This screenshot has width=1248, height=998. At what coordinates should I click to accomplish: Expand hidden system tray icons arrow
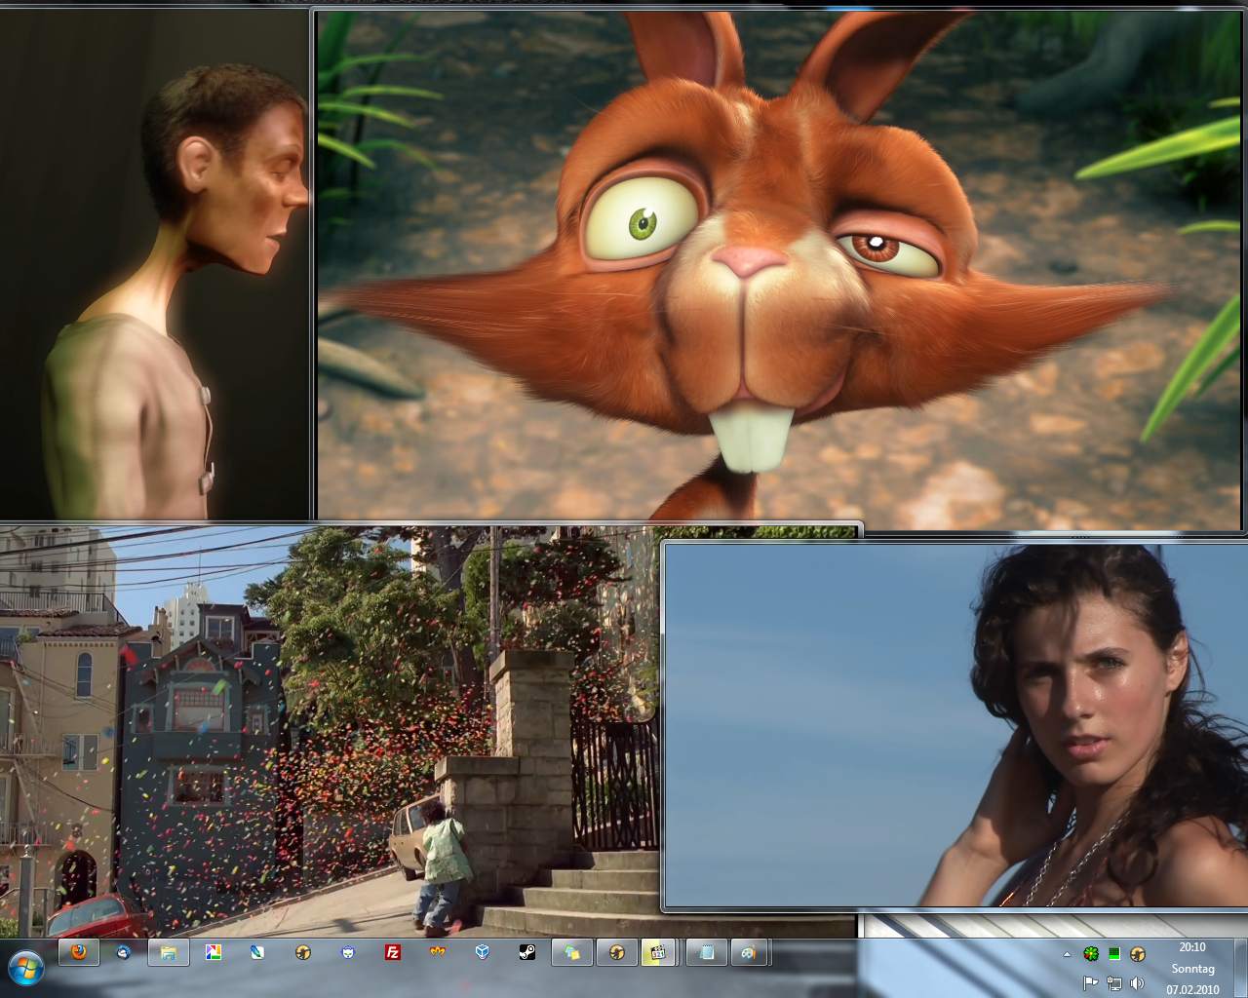coord(1067,955)
